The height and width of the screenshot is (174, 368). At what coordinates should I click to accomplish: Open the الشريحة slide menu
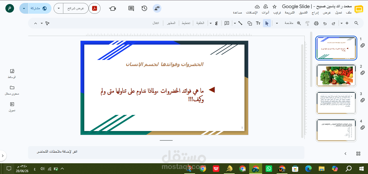pos(290,13)
